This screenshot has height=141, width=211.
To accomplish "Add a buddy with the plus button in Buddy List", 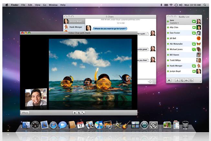I will coord(169,80).
